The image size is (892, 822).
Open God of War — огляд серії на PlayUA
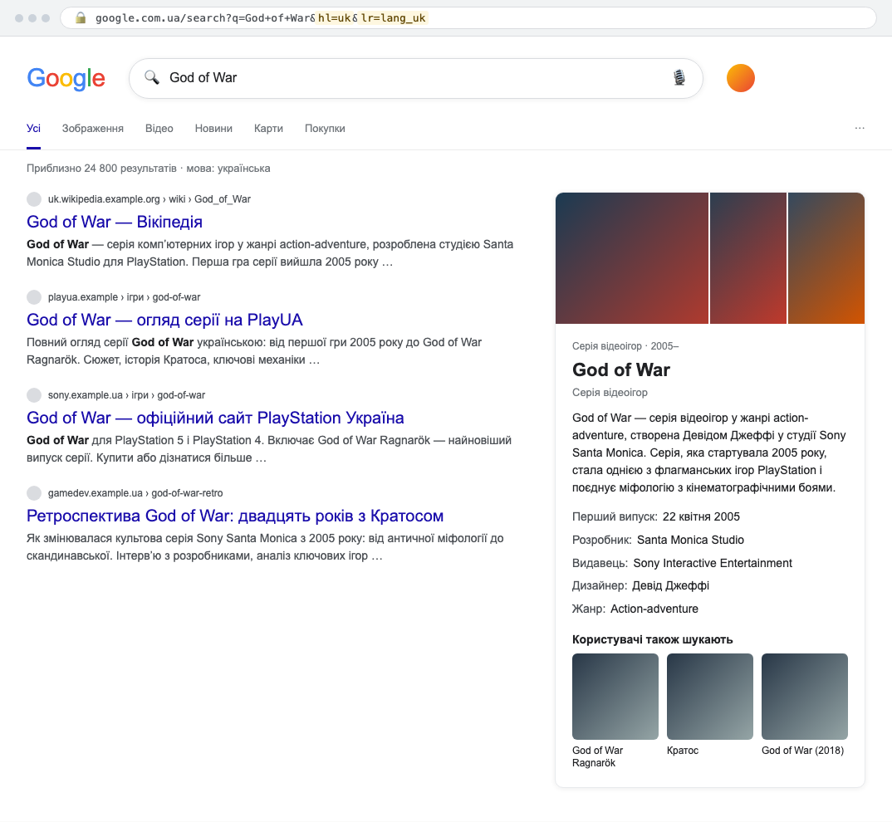[164, 320]
